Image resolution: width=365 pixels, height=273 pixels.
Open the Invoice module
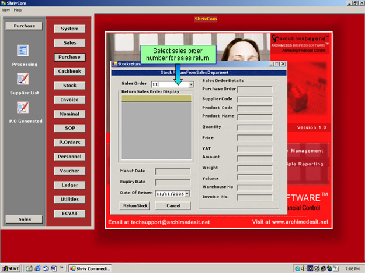[69, 100]
